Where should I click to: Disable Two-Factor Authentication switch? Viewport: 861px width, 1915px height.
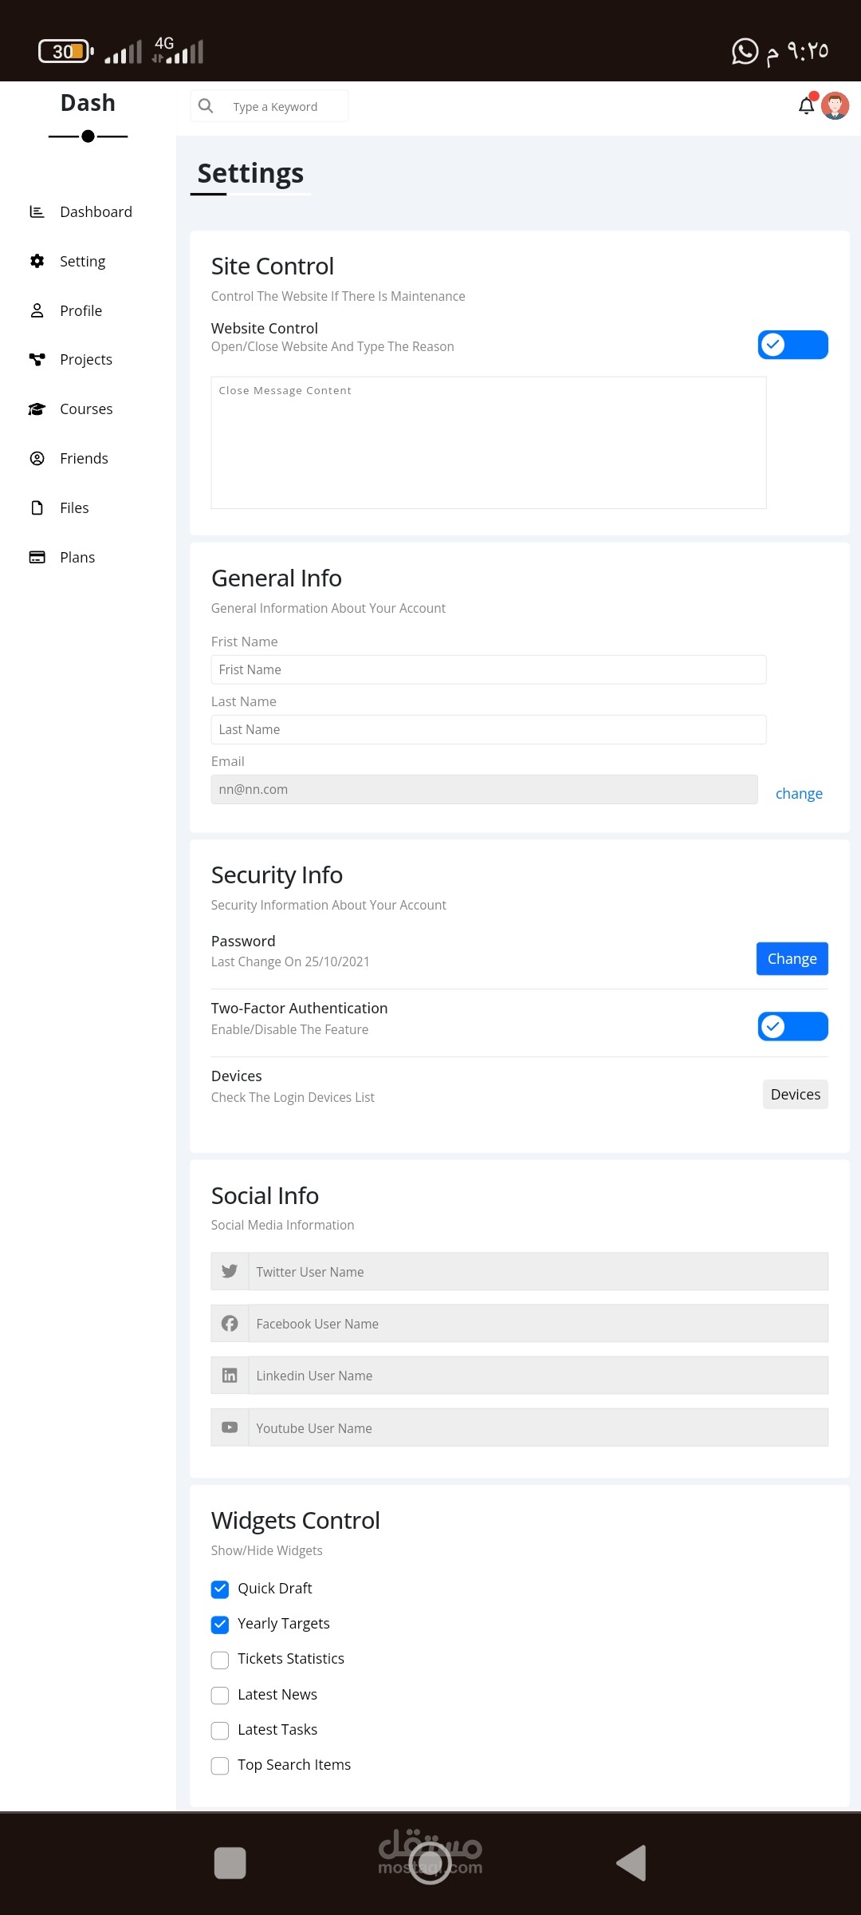pyautogui.click(x=792, y=1026)
